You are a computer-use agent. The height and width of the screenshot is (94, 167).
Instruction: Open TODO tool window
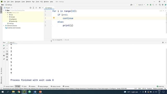(x=24, y=86)
